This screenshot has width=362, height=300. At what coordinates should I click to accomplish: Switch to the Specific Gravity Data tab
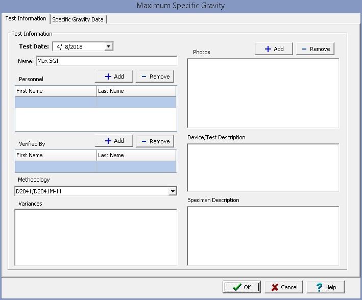(78, 19)
